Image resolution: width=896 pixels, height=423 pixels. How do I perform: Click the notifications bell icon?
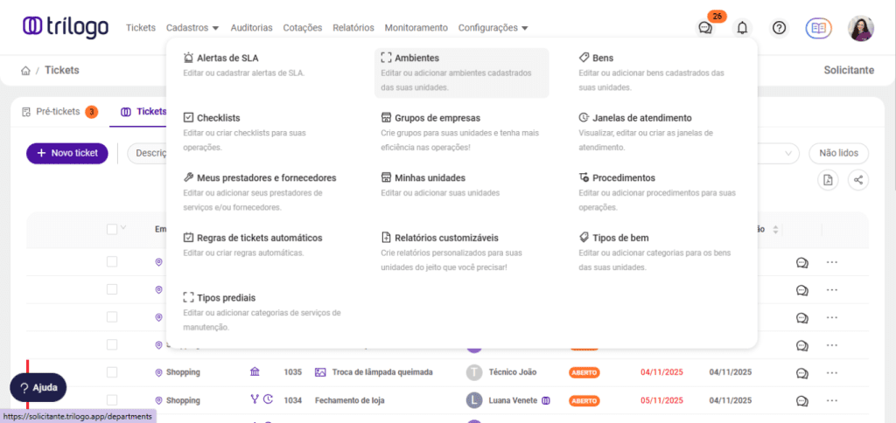coord(742,28)
